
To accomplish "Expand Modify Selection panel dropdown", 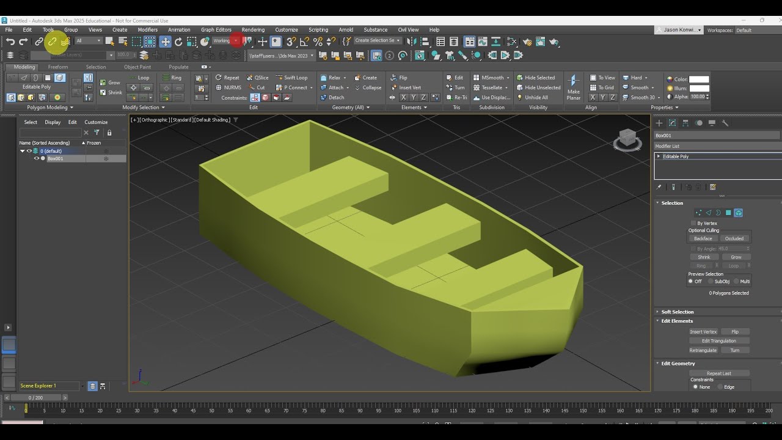I will 144,108.
